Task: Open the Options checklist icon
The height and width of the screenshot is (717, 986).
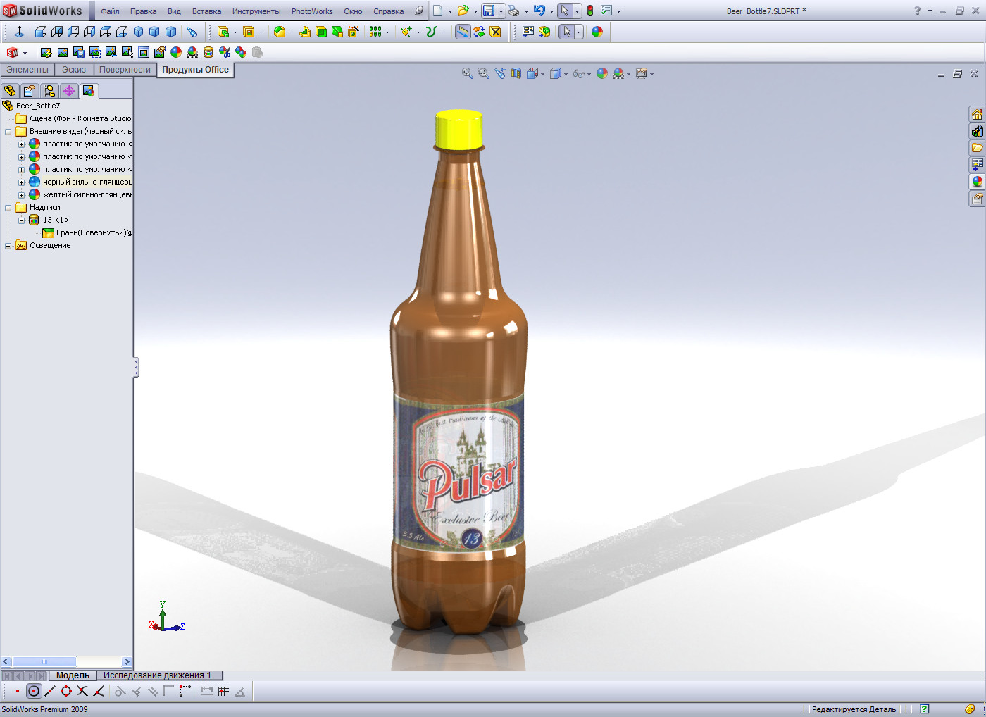Action: point(606,11)
